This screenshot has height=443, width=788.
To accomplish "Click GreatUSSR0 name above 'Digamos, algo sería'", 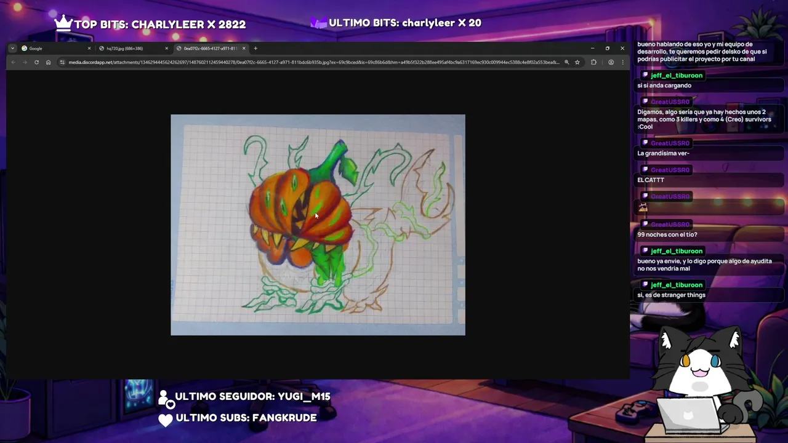I will pyautogui.click(x=670, y=102).
